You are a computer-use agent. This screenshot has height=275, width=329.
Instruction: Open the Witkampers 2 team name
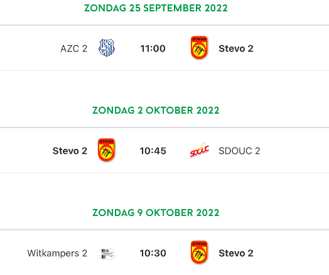tap(57, 253)
